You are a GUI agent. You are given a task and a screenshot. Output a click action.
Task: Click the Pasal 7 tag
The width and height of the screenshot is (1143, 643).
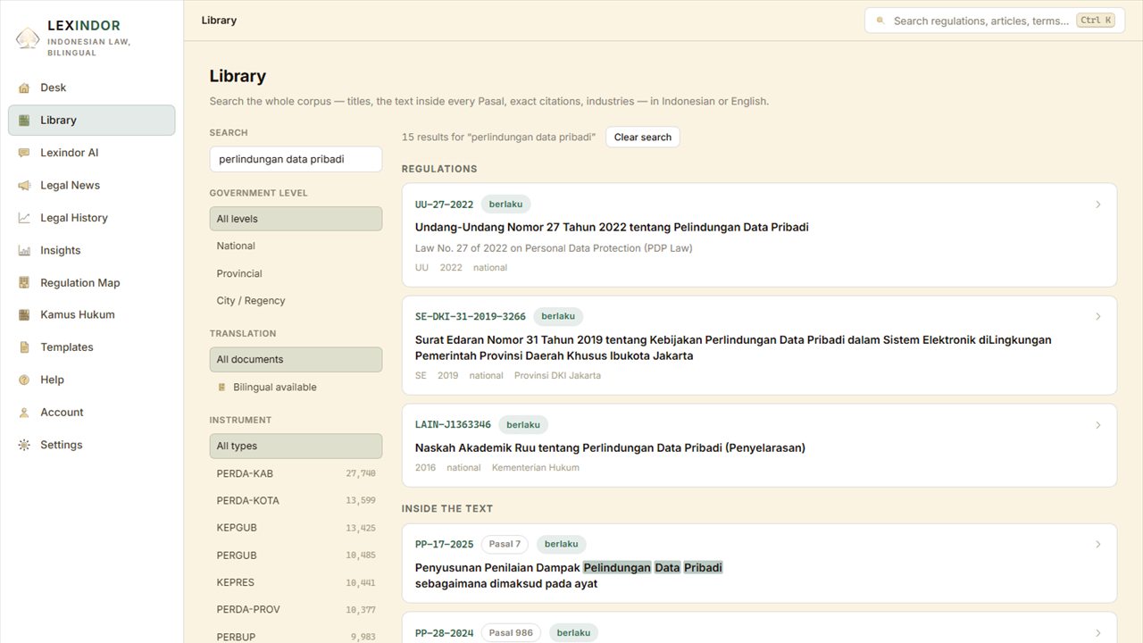pyautogui.click(x=505, y=545)
